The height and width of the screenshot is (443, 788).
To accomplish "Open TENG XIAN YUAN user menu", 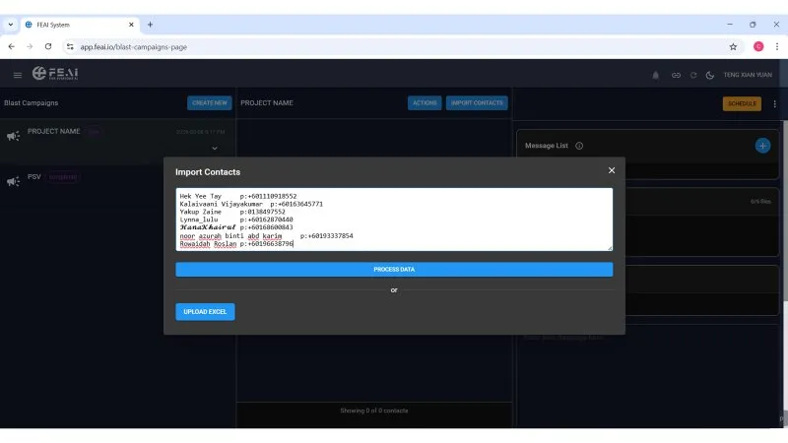I will coord(748,75).
